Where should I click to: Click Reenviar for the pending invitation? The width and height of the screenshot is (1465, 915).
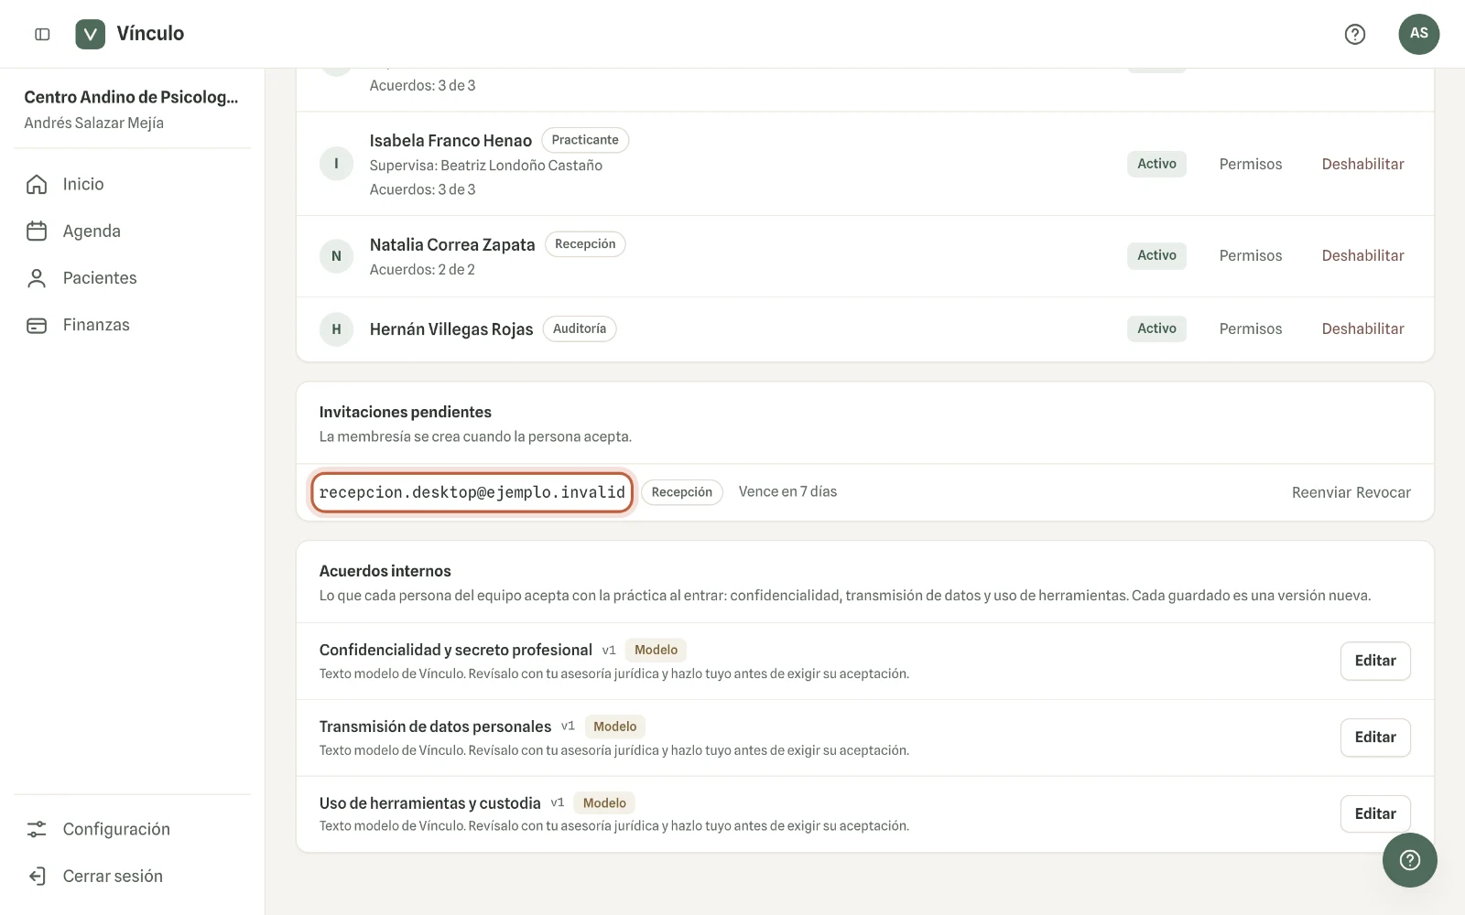point(1321,492)
